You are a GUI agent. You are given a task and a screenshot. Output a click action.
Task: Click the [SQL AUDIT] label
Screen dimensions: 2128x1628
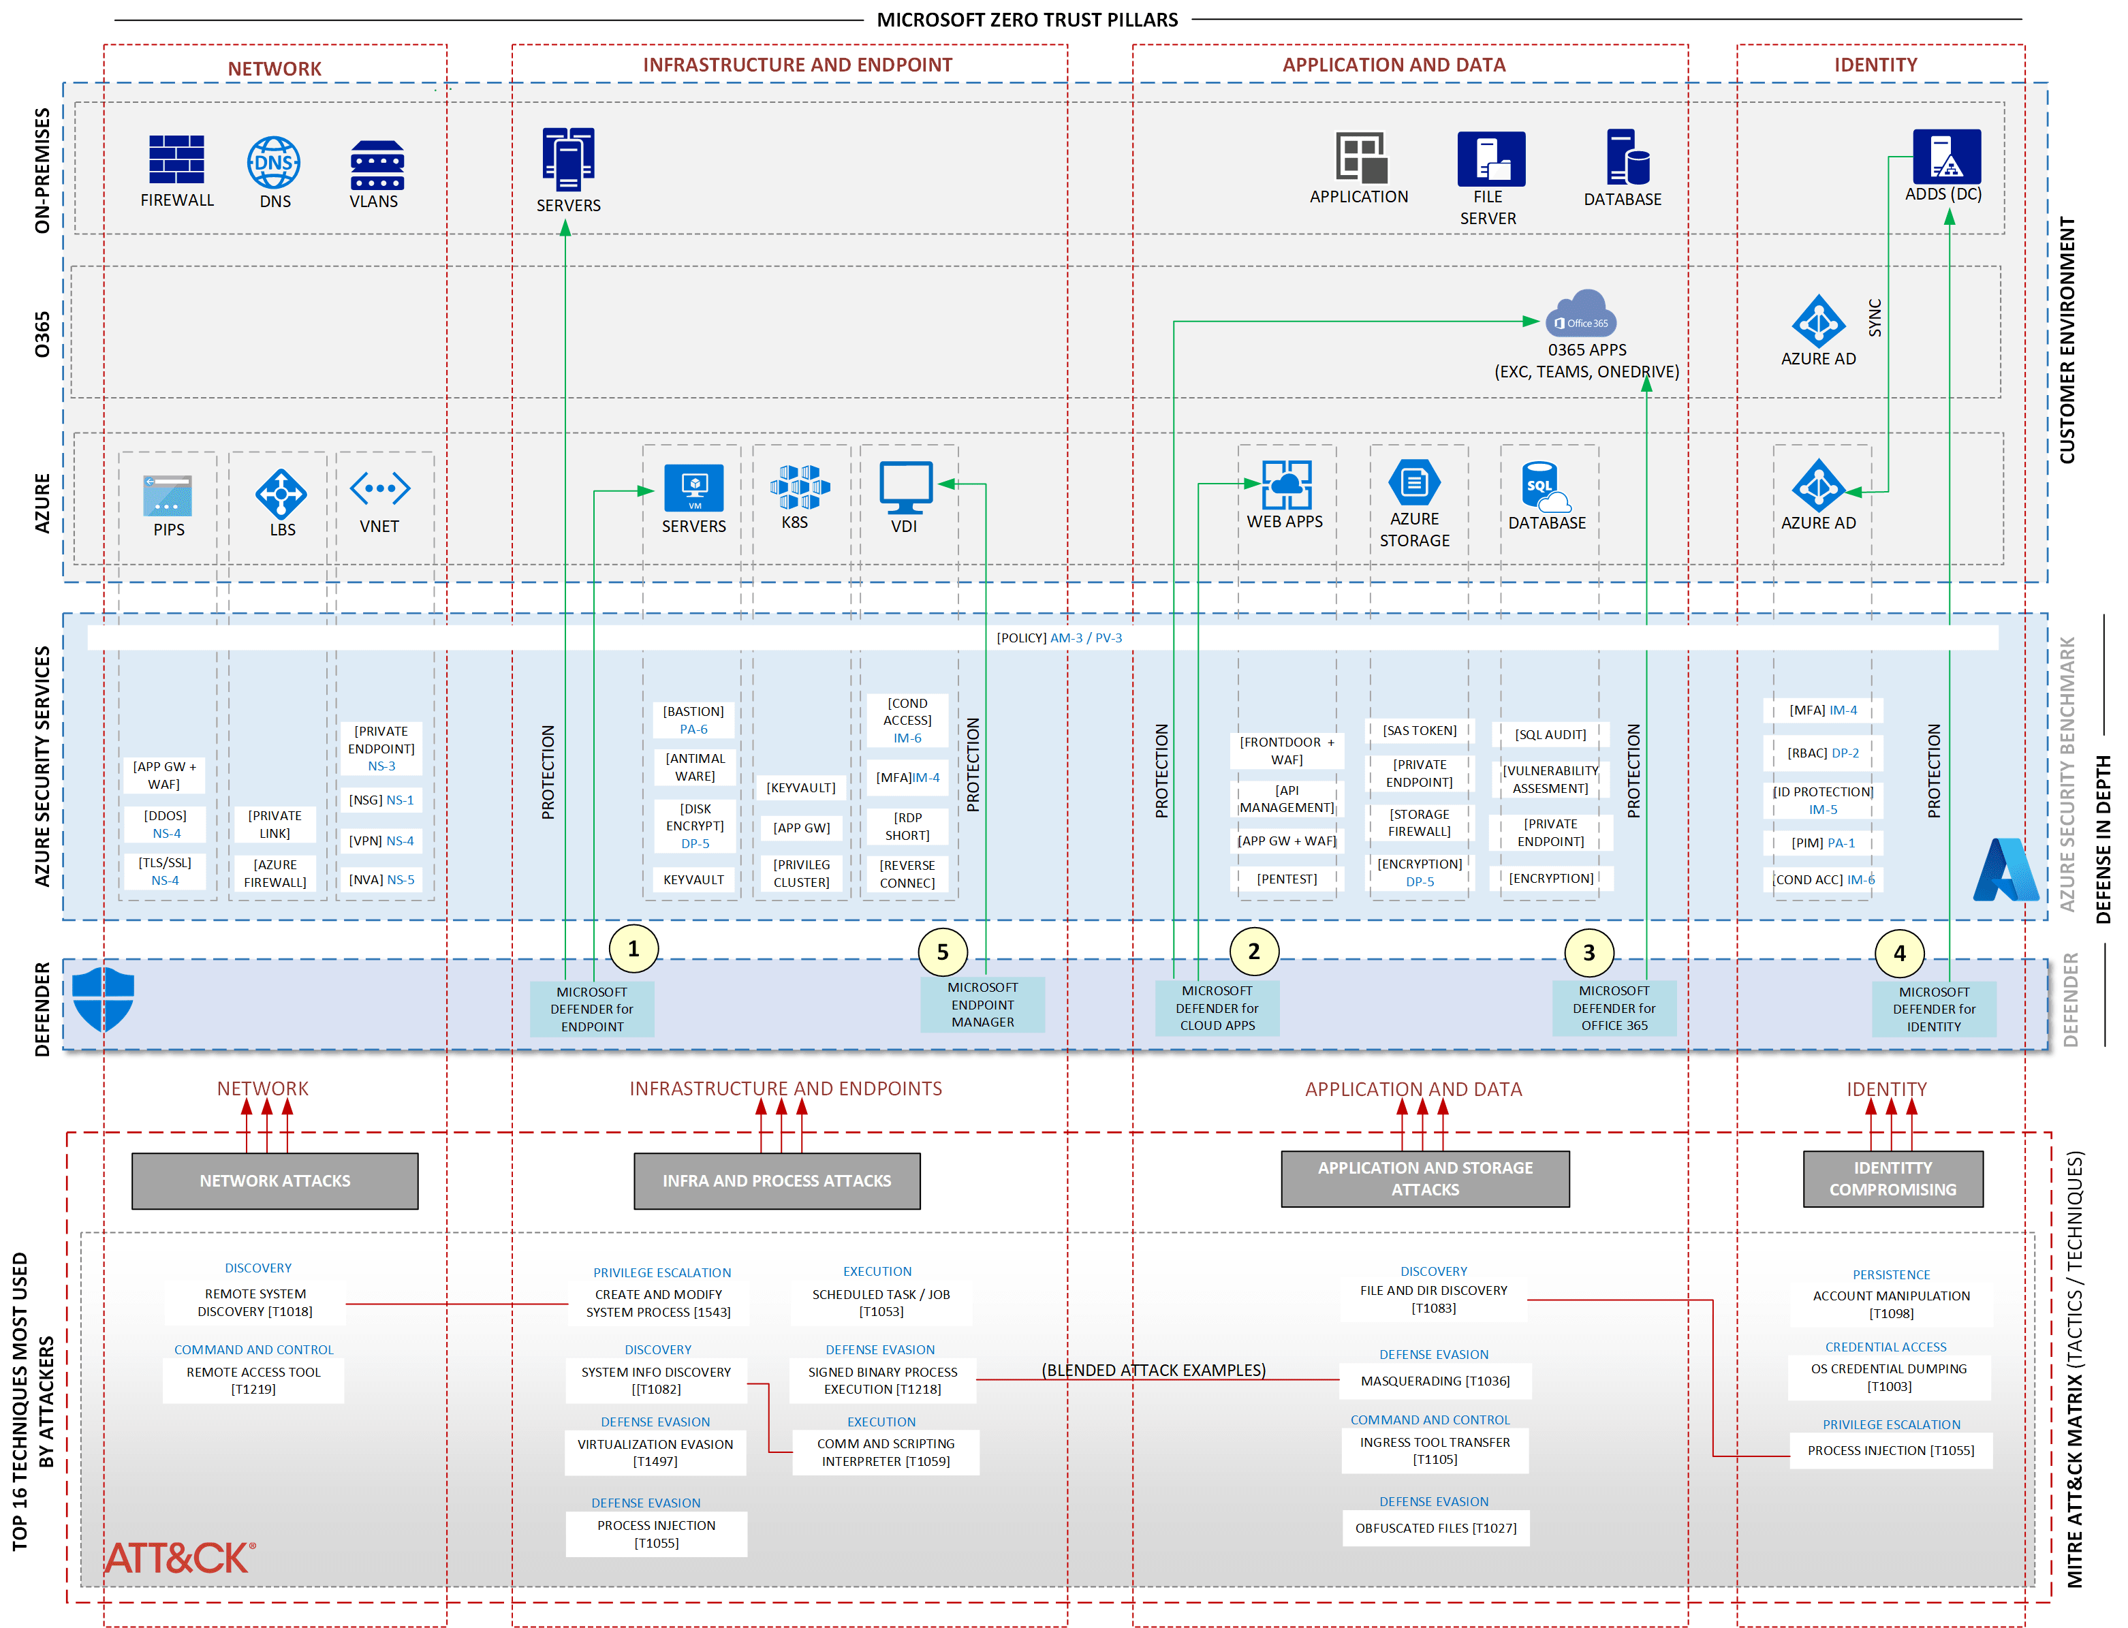point(1550,734)
